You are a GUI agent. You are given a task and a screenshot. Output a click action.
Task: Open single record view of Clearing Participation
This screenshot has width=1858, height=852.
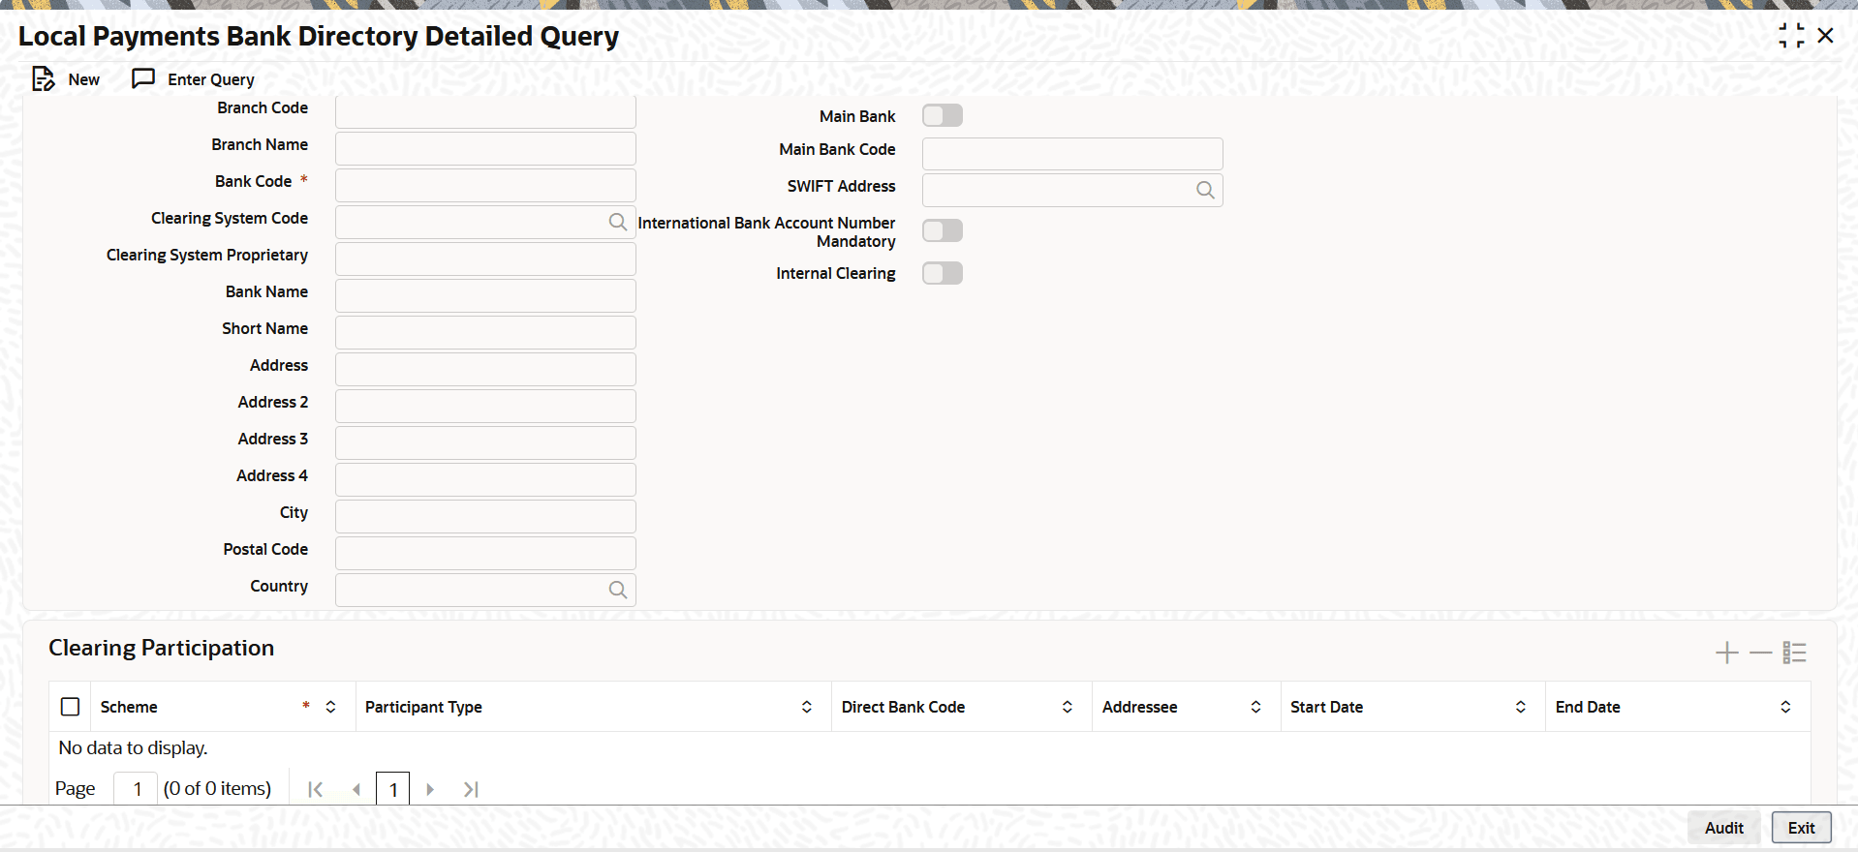[x=1794, y=653]
